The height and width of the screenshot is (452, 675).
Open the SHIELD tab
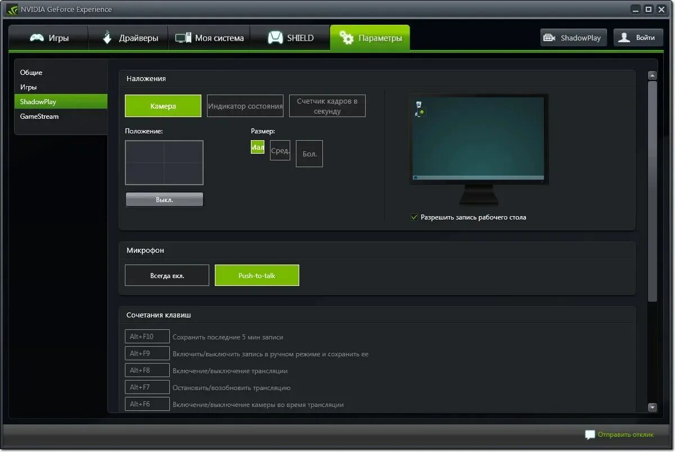coord(290,38)
